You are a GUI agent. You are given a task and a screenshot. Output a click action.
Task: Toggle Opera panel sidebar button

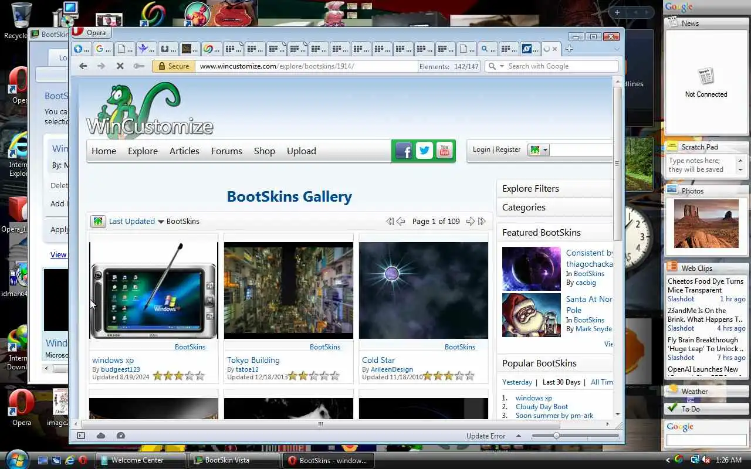(81, 436)
